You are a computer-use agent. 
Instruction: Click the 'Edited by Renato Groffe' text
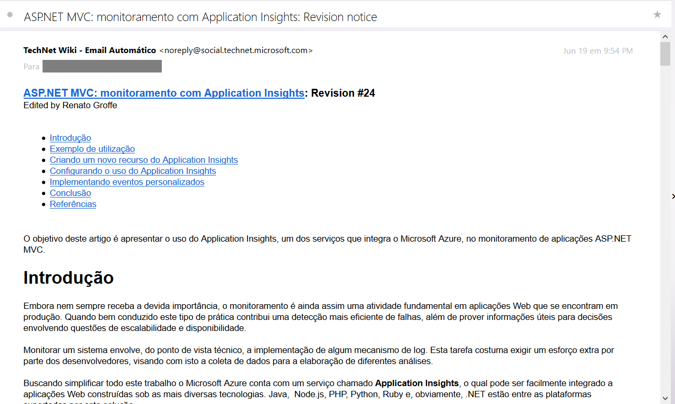[70, 105]
